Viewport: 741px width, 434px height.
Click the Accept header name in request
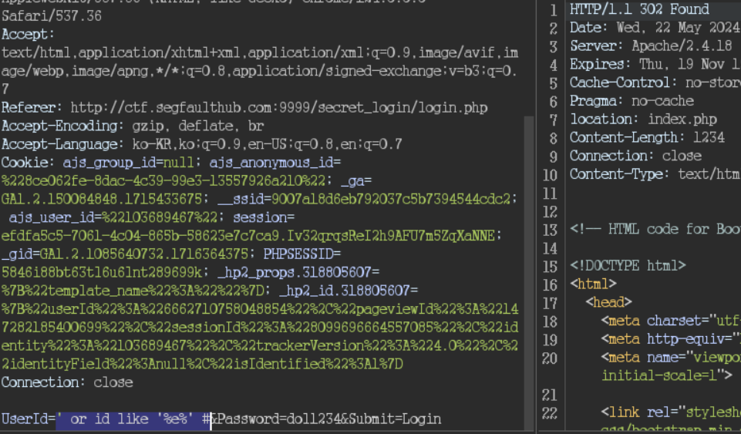pos(28,35)
